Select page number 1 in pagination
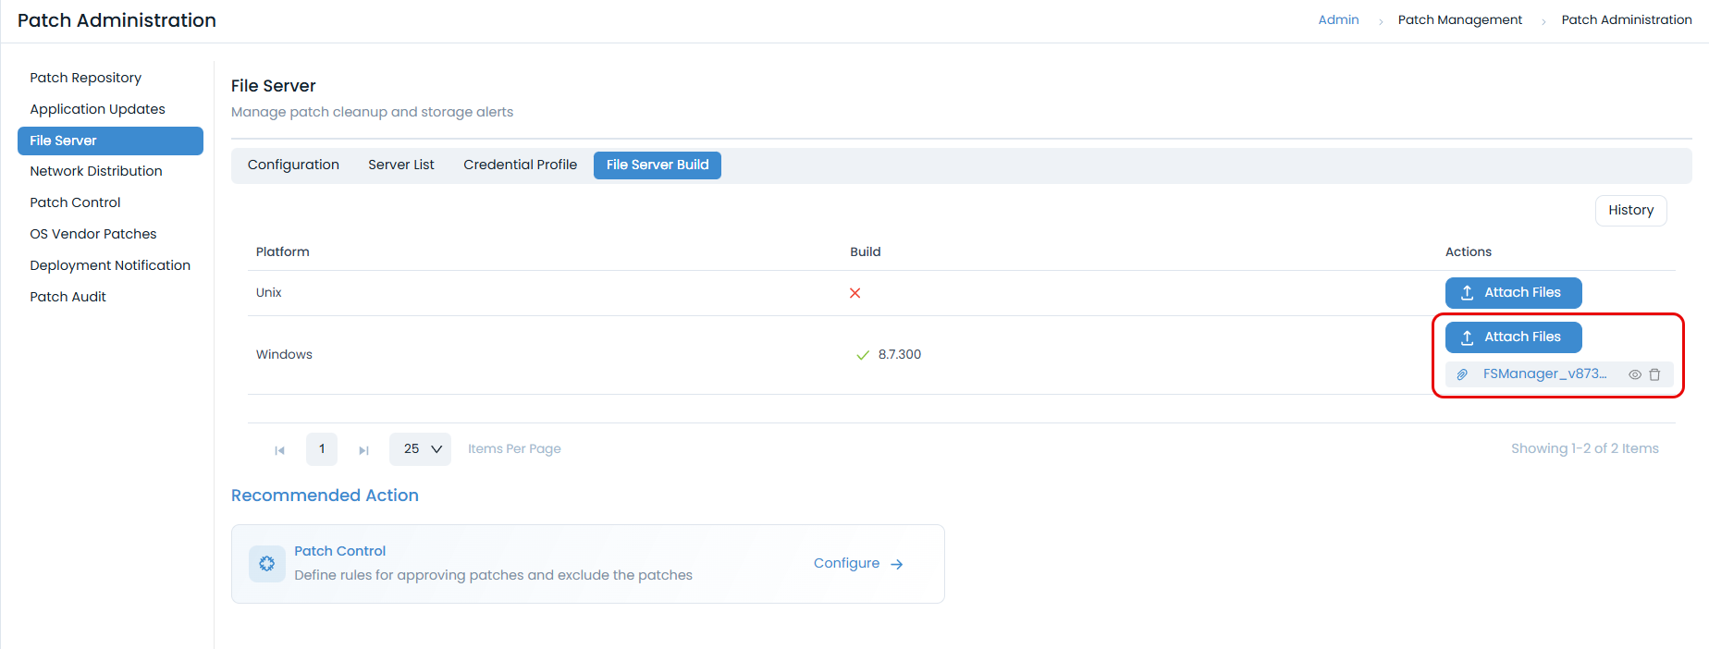The width and height of the screenshot is (1709, 649). [322, 449]
